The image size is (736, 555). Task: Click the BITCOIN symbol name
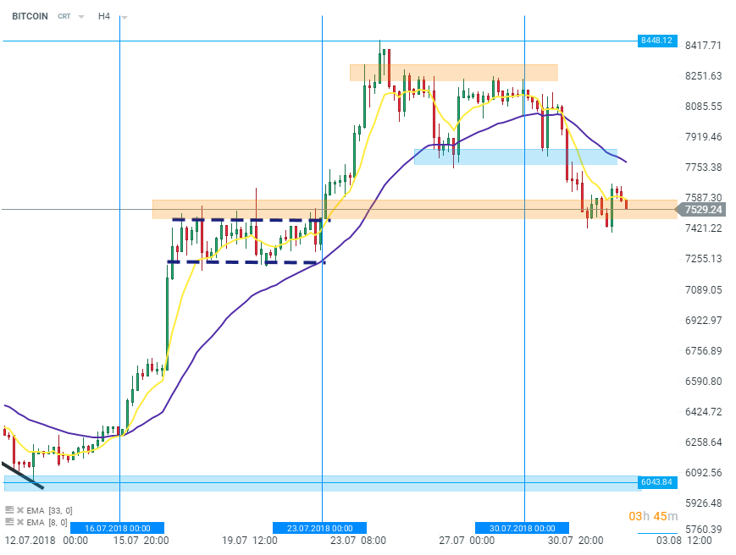tap(30, 16)
